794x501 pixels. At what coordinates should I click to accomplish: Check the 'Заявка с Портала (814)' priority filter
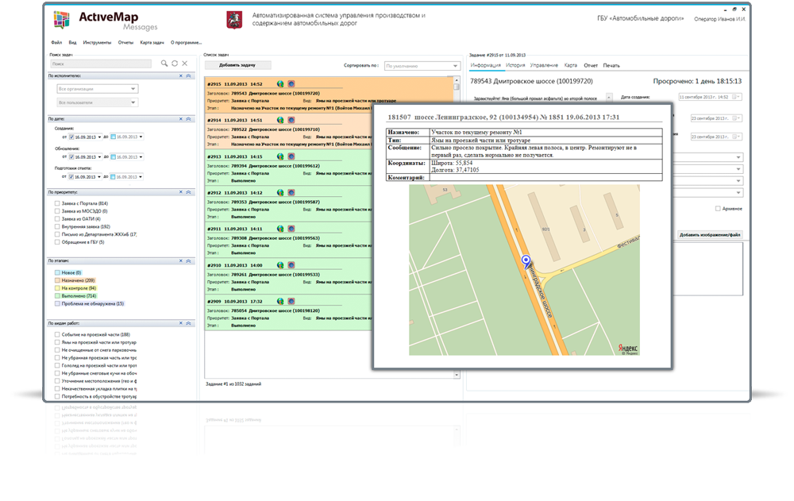click(56, 204)
